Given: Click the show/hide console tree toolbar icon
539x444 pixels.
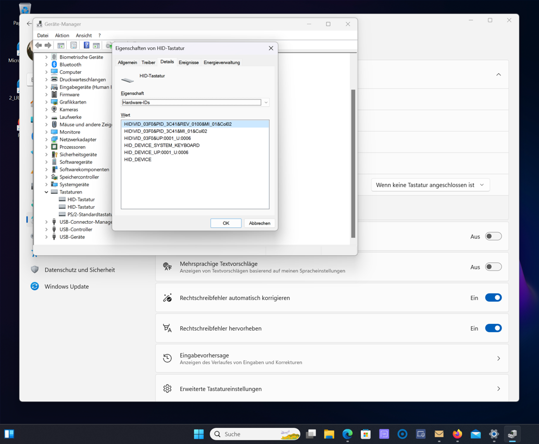Looking at the screenshot, I should tap(61, 45).
